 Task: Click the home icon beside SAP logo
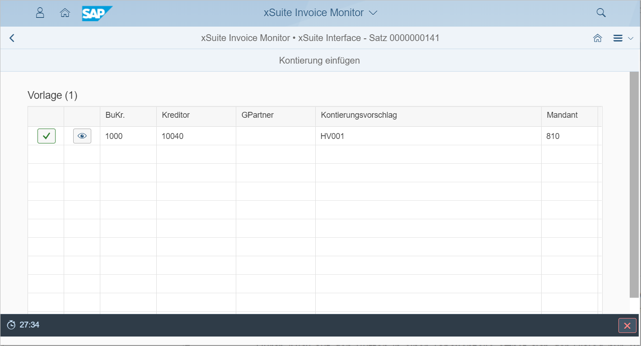point(65,13)
